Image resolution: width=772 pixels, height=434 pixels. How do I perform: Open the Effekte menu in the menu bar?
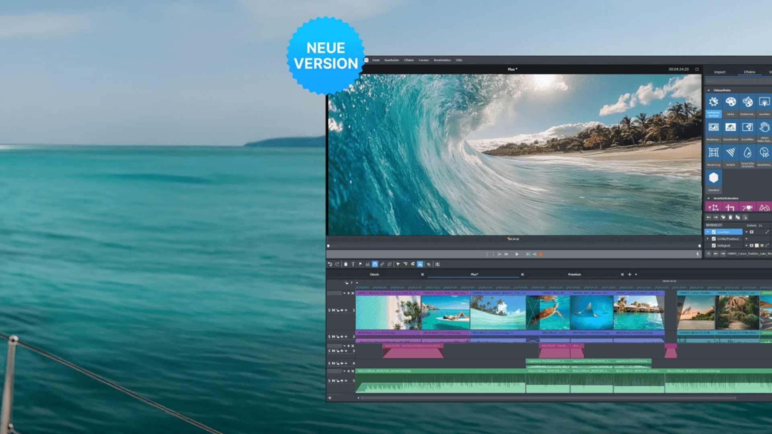pyautogui.click(x=409, y=60)
